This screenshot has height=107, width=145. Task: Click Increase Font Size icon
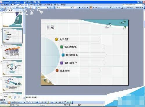pos(110,8)
